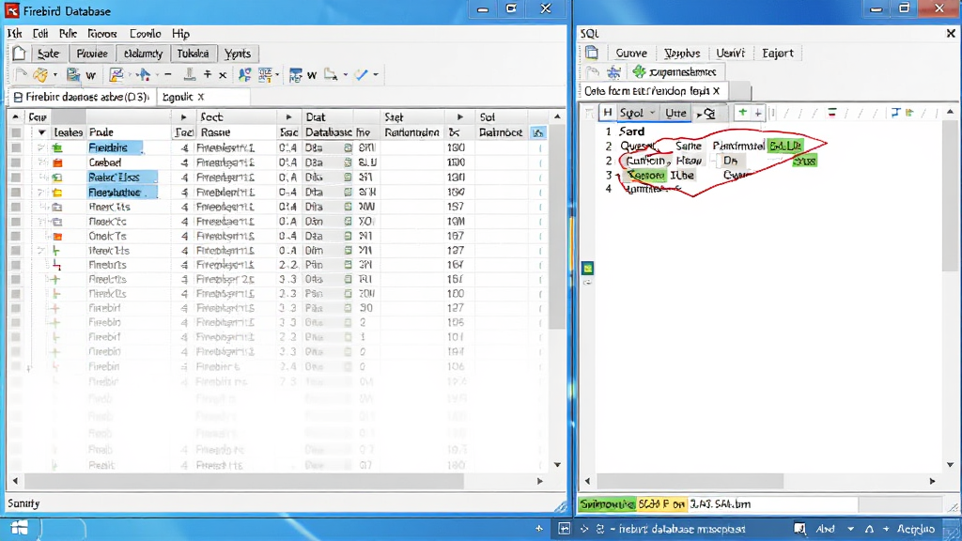The image size is (962, 541).
Task: Click the X delete icon in the Firebird toolbar
Action: 223,75
